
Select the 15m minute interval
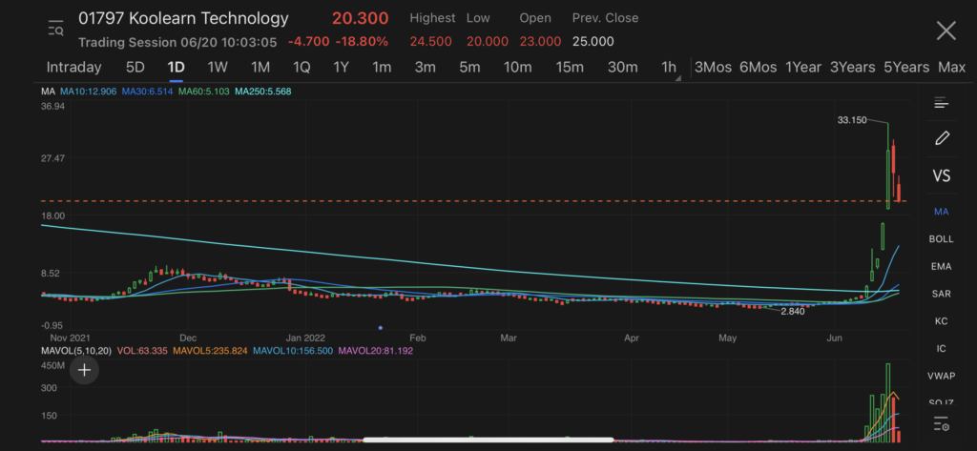(570, 68)
